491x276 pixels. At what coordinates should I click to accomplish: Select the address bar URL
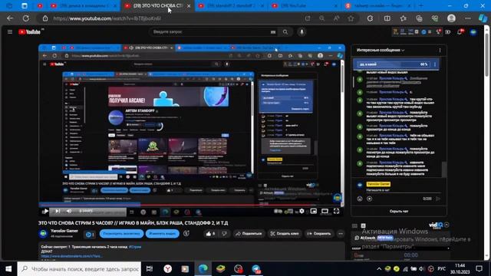pos(107,18)
